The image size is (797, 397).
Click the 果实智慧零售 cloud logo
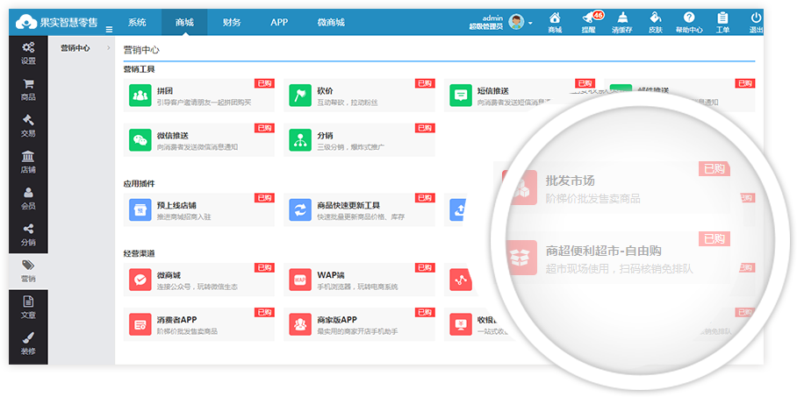[56, 22]
